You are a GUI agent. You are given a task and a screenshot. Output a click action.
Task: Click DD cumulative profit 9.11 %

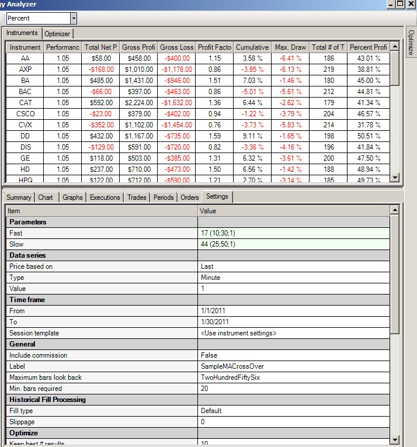[252, 136]
